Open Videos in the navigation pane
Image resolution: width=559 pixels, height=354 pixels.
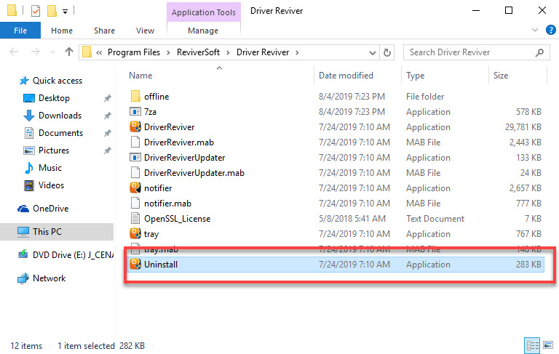click(x=52, y=185)
